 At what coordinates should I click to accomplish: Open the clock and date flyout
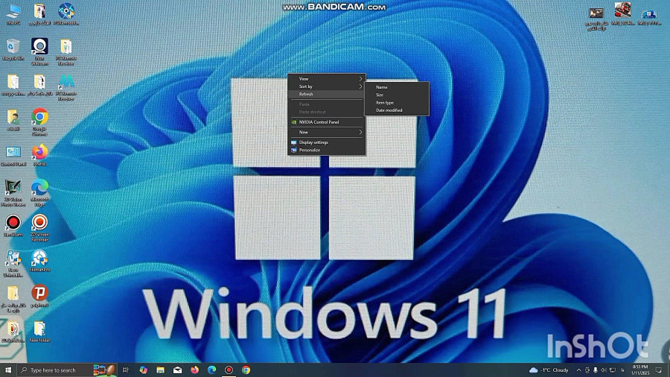[640, 370]
